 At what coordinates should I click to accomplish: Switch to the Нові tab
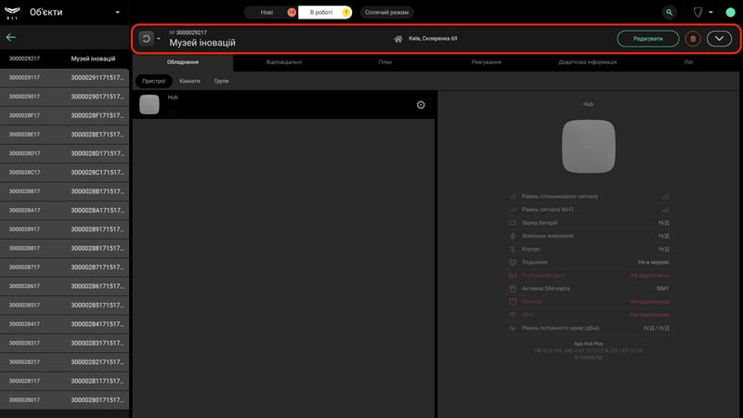coord(270,12)
